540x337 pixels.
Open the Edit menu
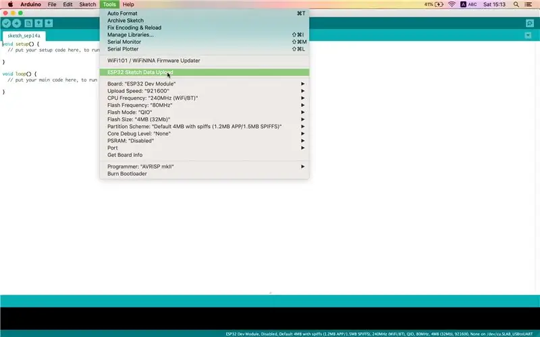click(x=67, y=5)
